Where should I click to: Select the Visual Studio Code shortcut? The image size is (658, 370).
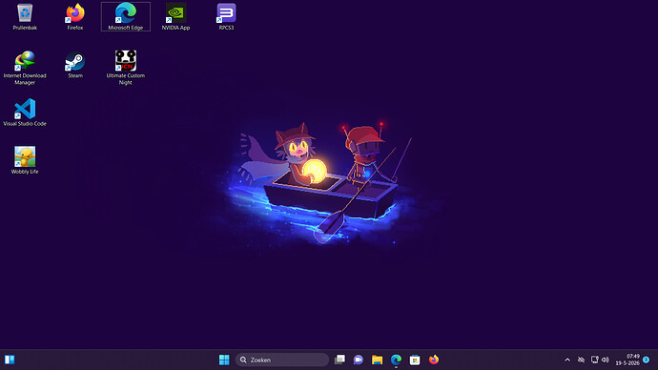25,113
